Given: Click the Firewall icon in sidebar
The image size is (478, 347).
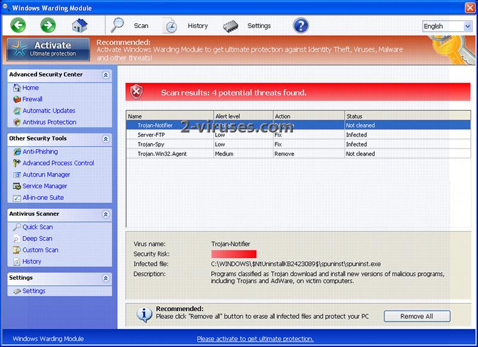Looking at the screenshot, I should click(x=17, y=99).
